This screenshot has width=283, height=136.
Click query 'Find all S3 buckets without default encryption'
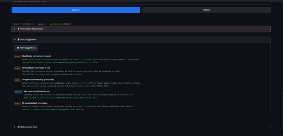(53, 109)
